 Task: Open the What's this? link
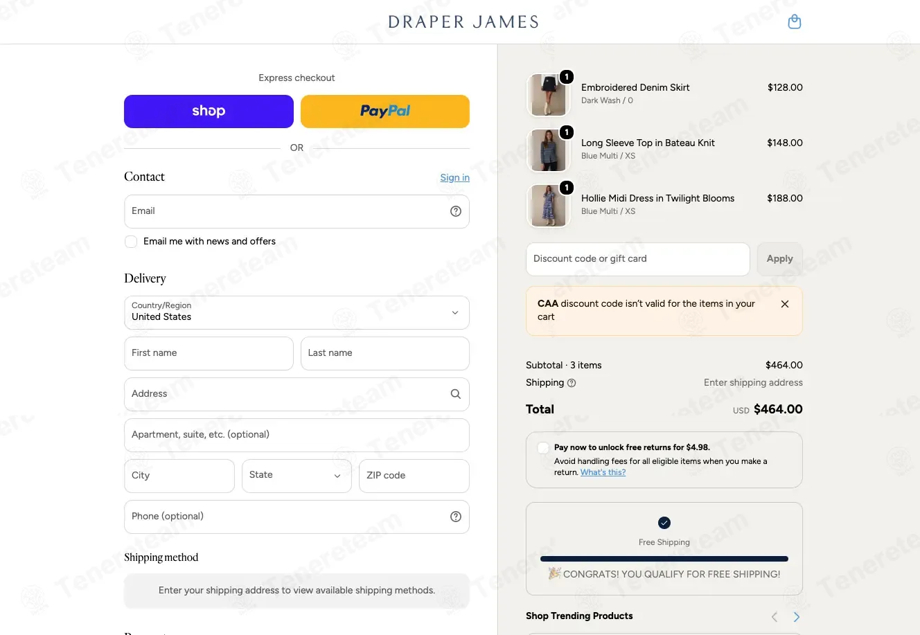click(x=603, y=472)
